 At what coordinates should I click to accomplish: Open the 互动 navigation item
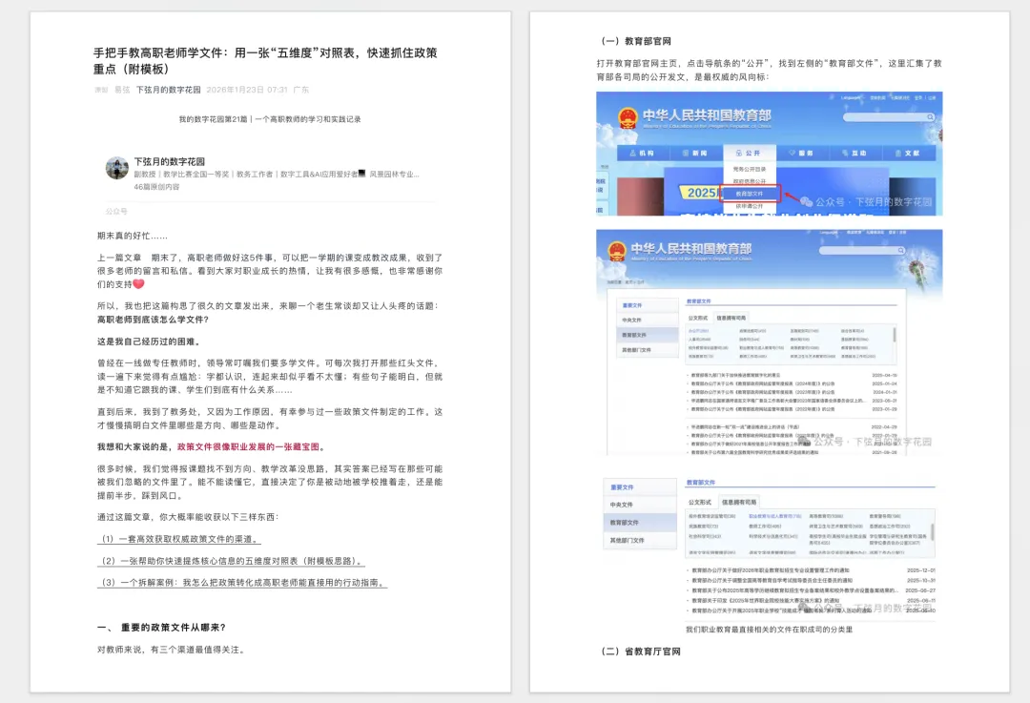[x=854, y=153]
